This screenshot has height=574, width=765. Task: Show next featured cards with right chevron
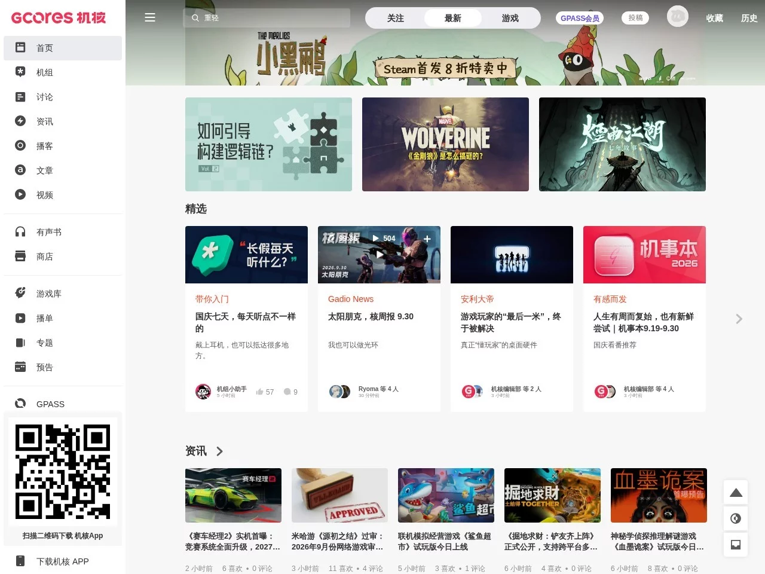(x=739, y=319)
